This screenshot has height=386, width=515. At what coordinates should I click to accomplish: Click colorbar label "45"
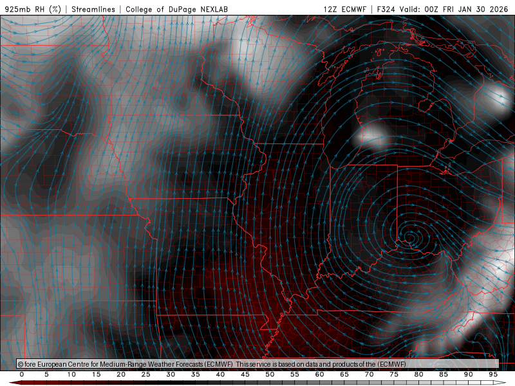pyautogui.click(x=245, y=374)
